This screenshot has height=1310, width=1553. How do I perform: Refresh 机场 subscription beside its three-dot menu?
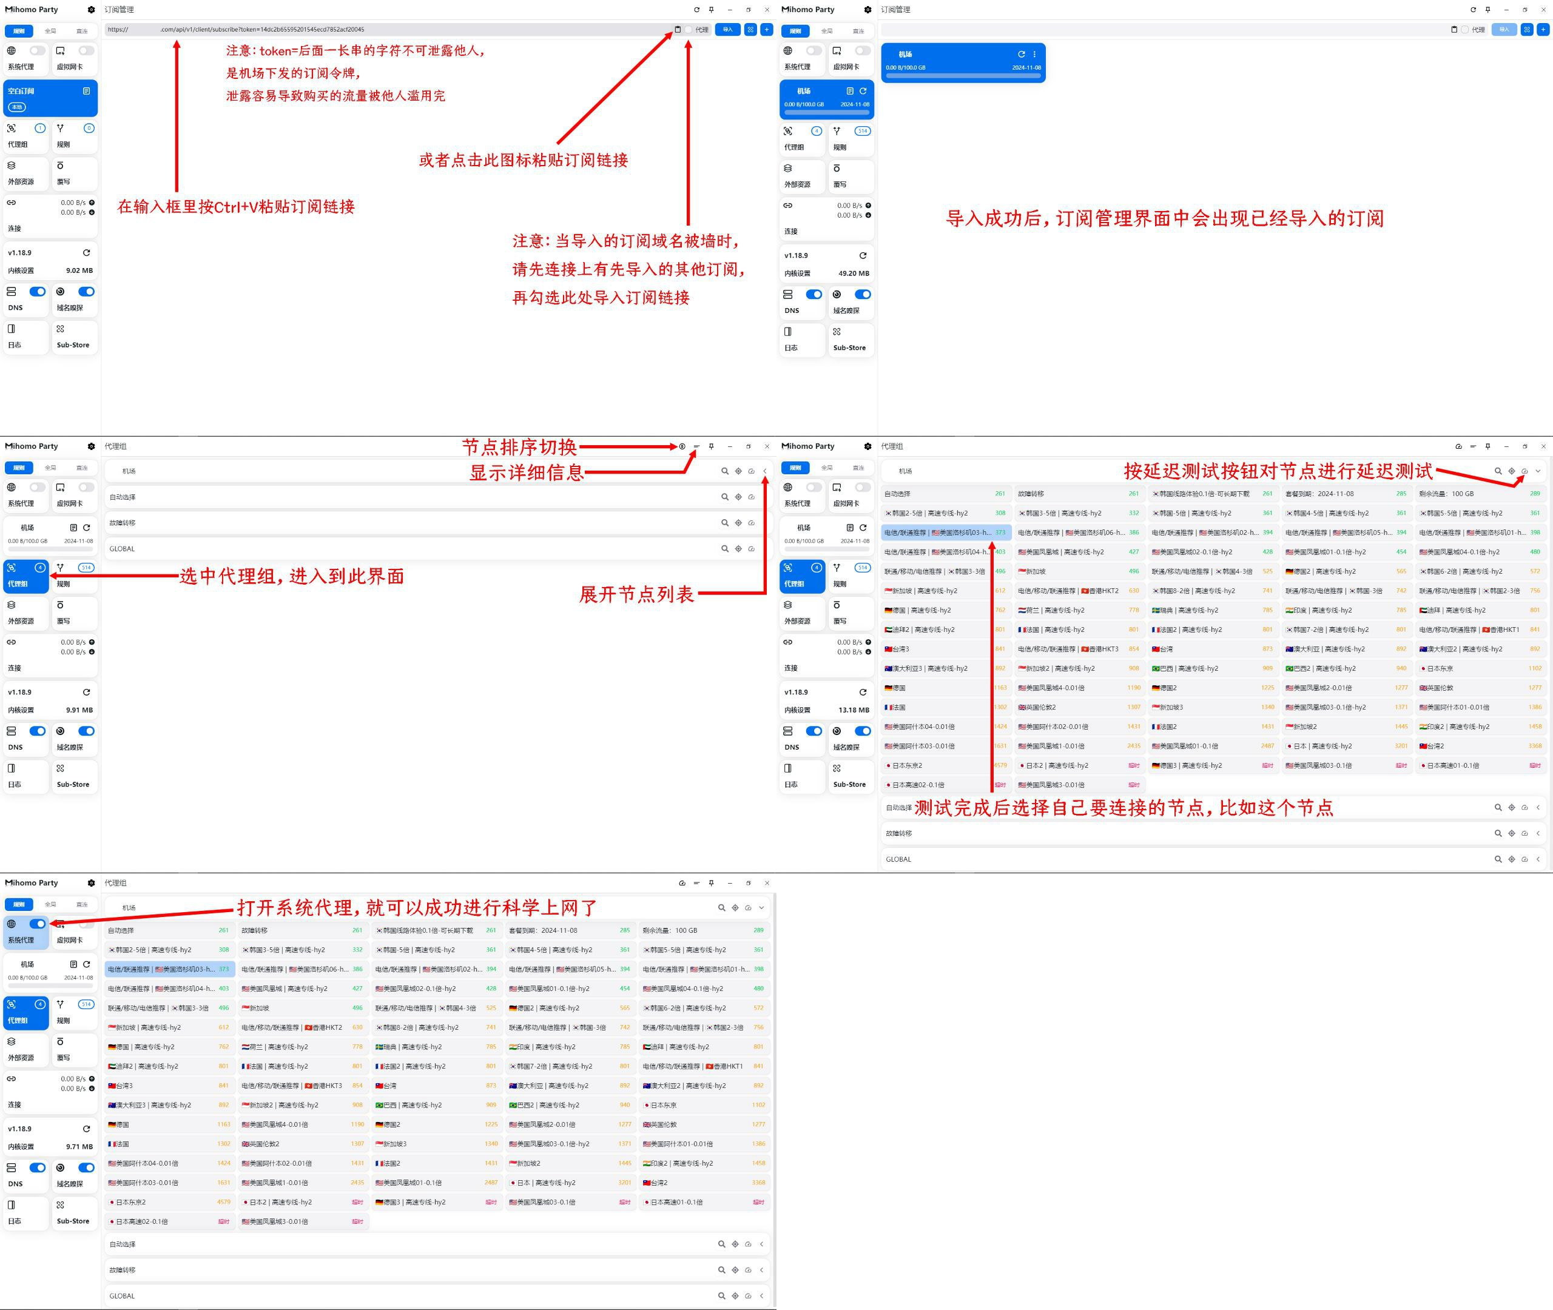(1021, 54)
